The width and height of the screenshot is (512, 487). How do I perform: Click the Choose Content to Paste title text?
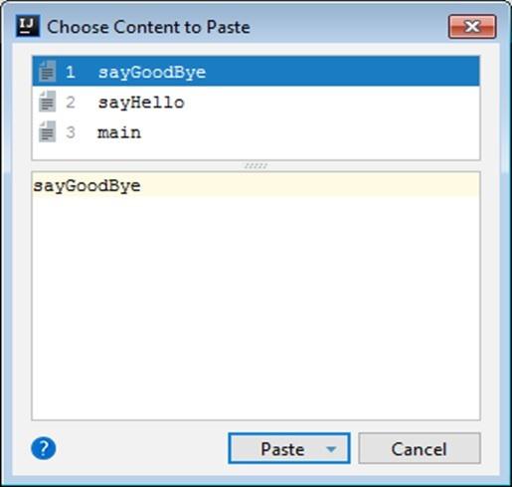[148, 27]
